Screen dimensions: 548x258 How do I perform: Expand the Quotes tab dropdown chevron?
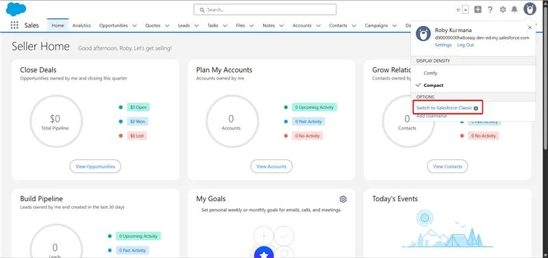167,25
